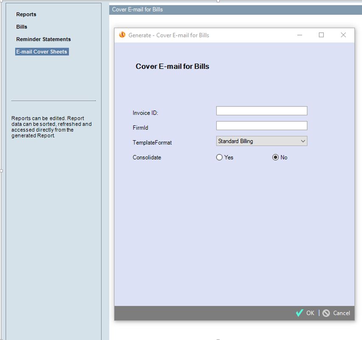362x340 pixels.
Task: Select Reports in the left sidebar
Action: [x=26, y=14]
